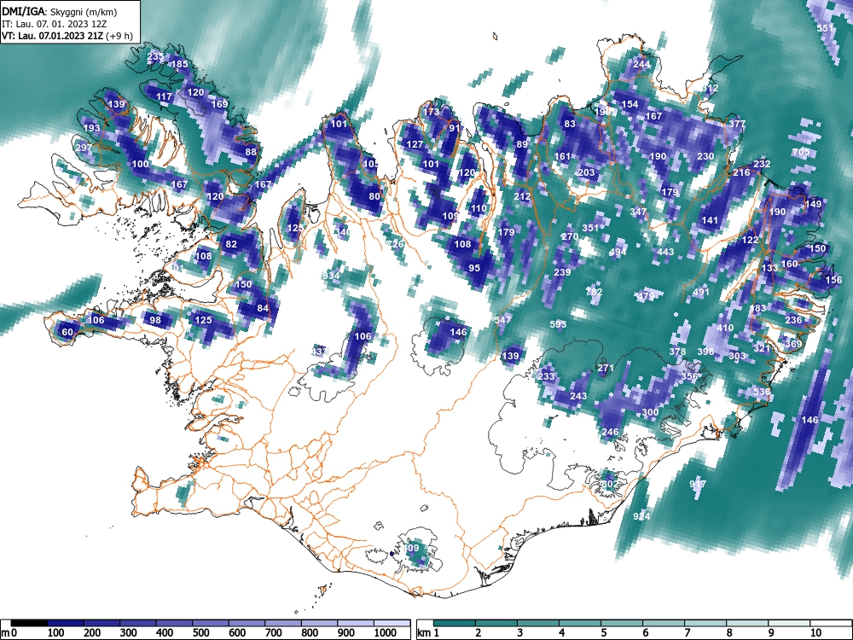The width and height of the screenshot is (853, 640).
Task: Click the black 0–100 m legend swatch
Action: tap(29, 624)
